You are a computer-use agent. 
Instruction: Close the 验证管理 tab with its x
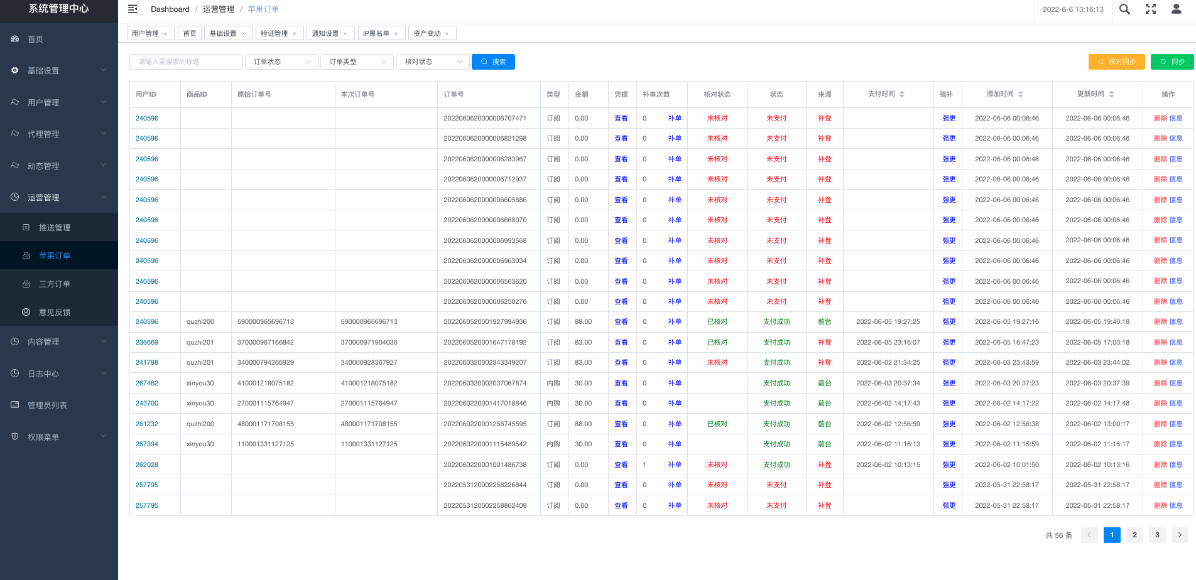(294, 33)
